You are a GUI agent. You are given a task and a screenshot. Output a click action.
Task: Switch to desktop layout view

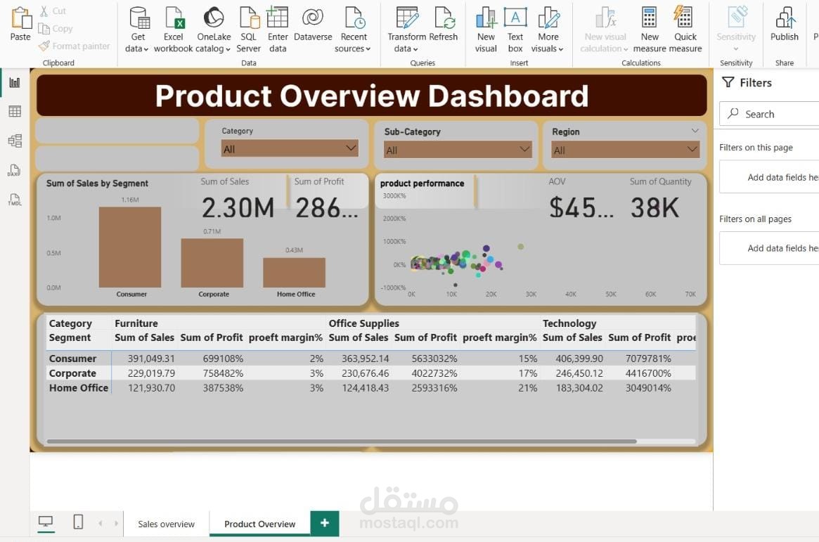[46, 522]
